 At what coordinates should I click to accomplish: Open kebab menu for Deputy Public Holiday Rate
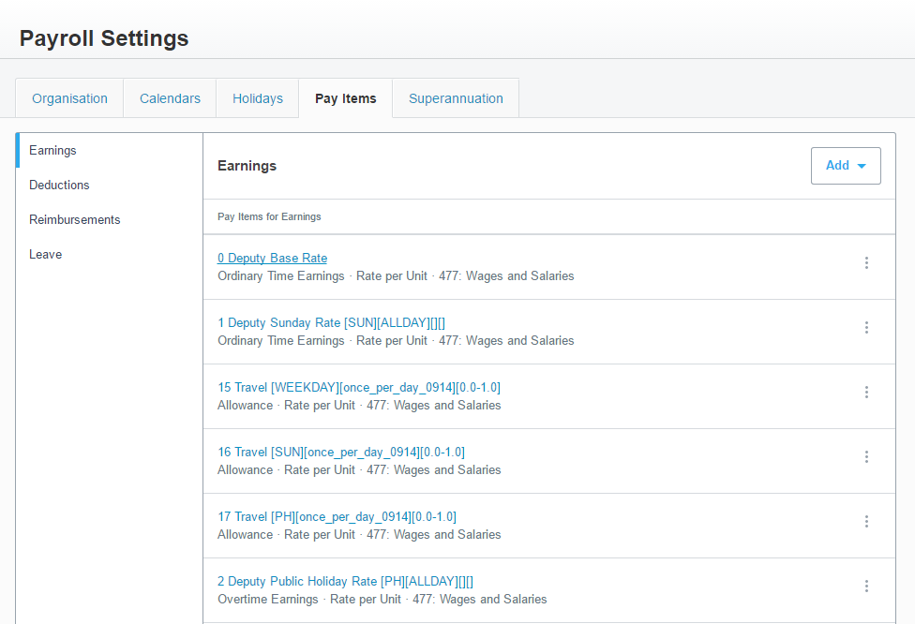click(866, 587)
